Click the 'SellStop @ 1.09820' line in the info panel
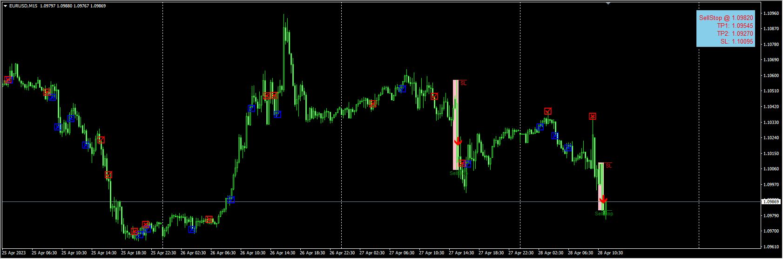 point(726,18)
